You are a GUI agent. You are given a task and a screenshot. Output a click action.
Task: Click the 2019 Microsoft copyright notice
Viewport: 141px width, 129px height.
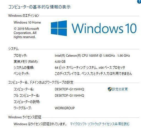26,33
